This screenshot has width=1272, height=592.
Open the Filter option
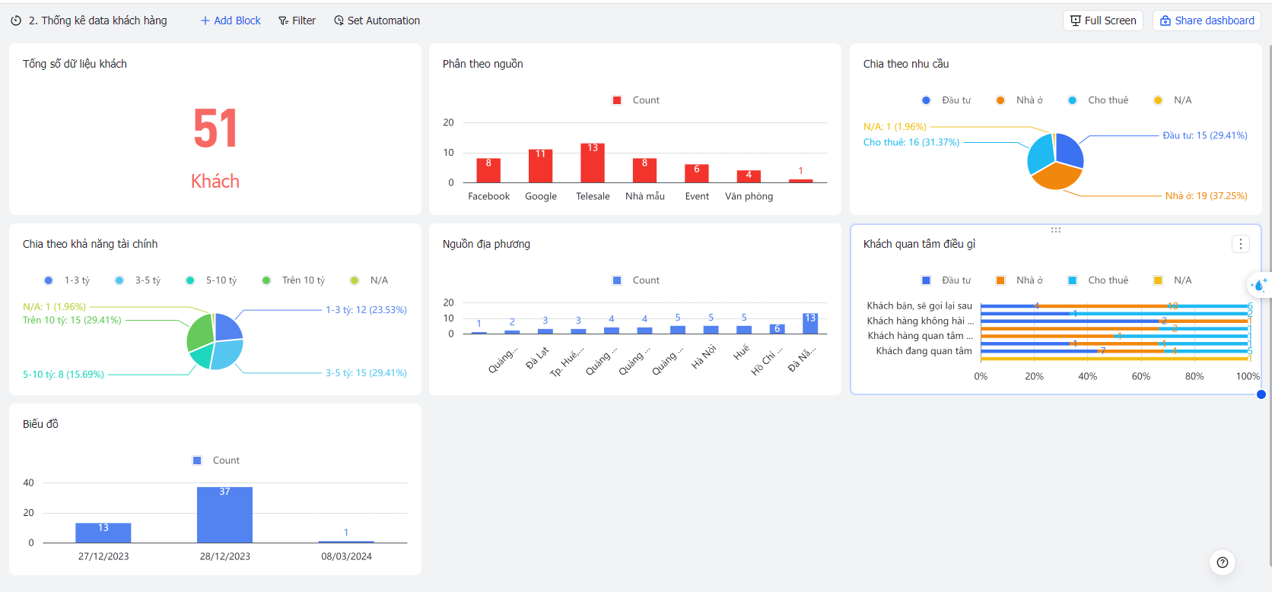(297, 21)
